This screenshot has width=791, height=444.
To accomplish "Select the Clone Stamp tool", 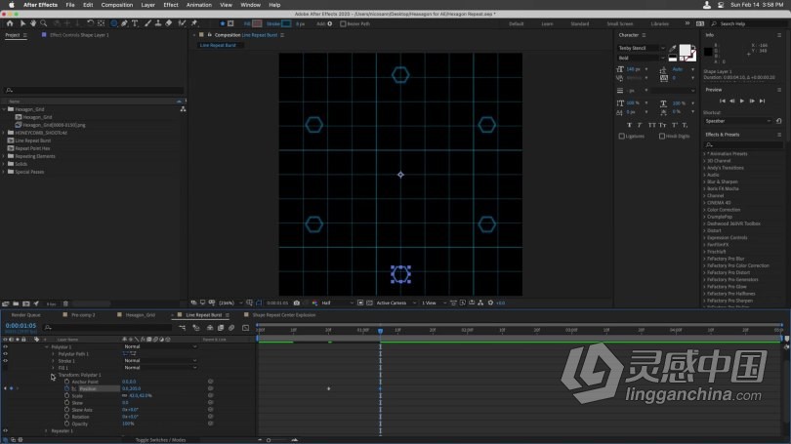I will pyautogui.click(x=158, y=23).
